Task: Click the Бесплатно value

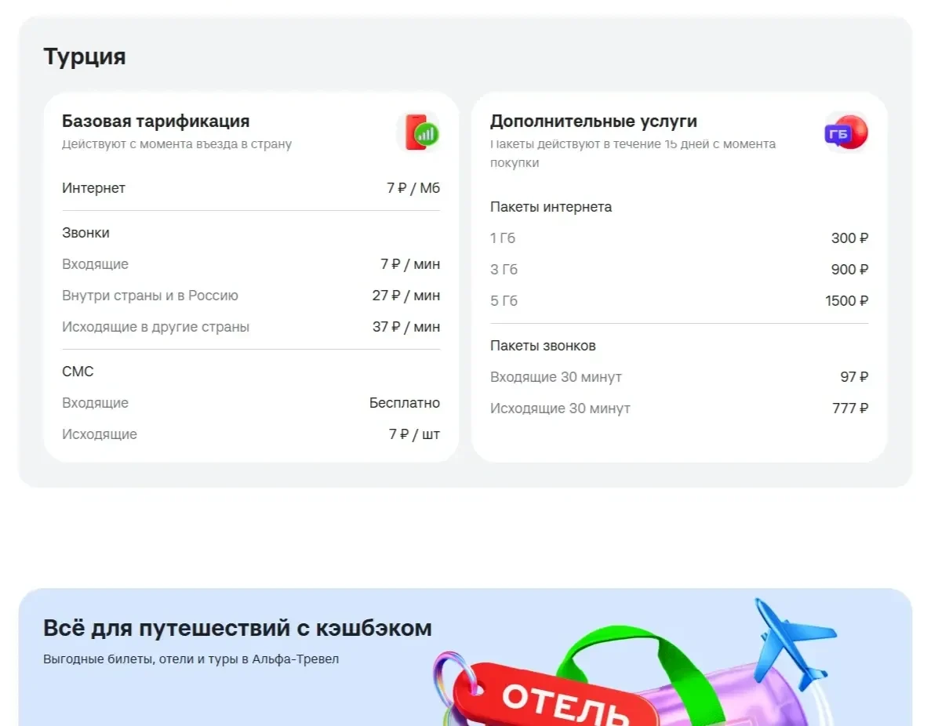Action: (x=405, y=403)
